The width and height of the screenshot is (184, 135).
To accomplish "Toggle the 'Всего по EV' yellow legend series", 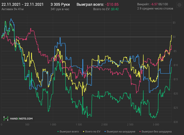I will point(92,132).
